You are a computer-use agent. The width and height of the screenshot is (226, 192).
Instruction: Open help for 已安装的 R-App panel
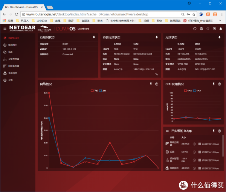(219, 131)
